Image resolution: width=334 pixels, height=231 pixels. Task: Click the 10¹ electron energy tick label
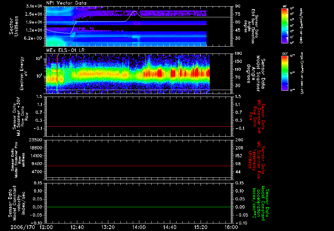tap(39, 76)
